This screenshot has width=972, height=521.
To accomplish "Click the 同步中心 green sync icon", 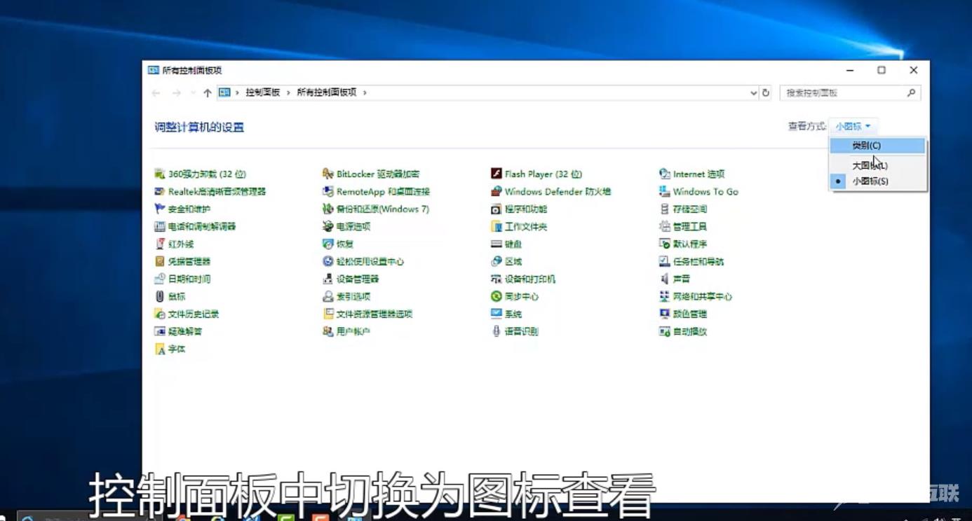I will (x=496, y=296).
